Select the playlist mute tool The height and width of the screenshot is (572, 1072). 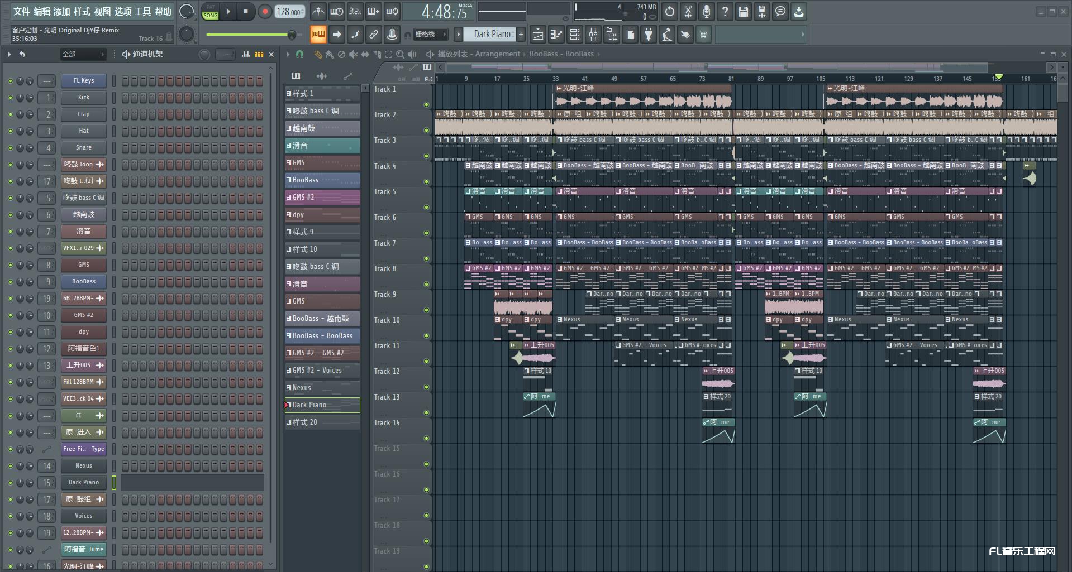353,54
